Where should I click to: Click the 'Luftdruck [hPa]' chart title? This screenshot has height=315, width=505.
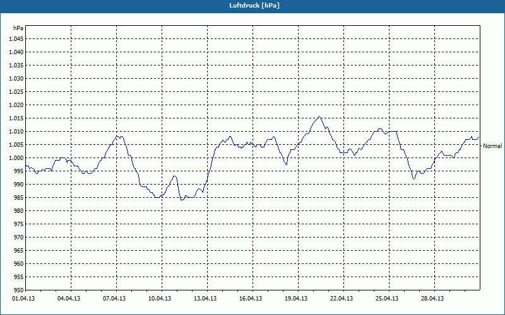pyautogui.click(x=254, y=6)
